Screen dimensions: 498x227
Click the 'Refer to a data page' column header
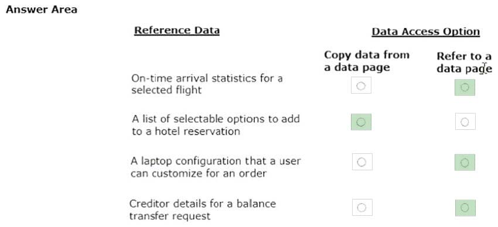coord(464,62)
